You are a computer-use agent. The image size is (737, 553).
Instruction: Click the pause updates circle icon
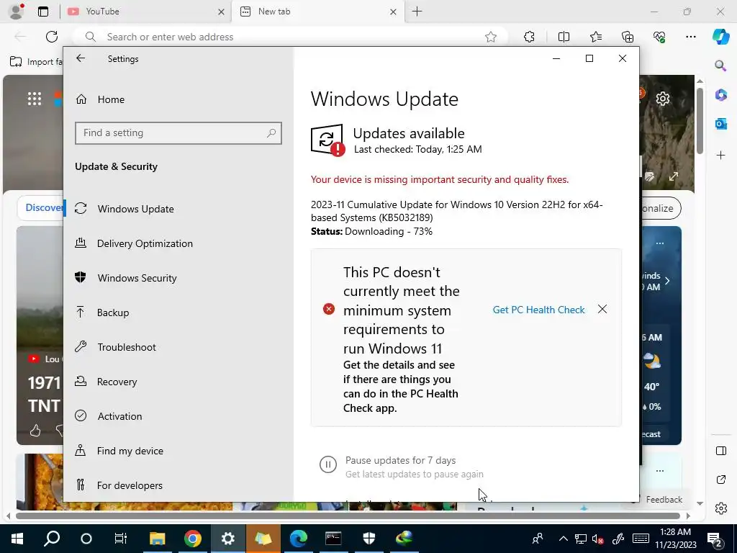coord(328,464)
